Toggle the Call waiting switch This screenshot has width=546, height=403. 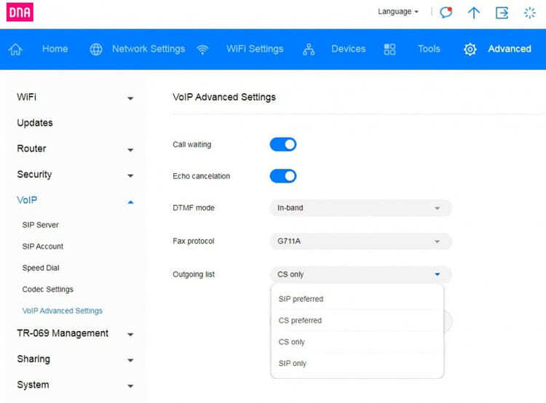point(282,145)
